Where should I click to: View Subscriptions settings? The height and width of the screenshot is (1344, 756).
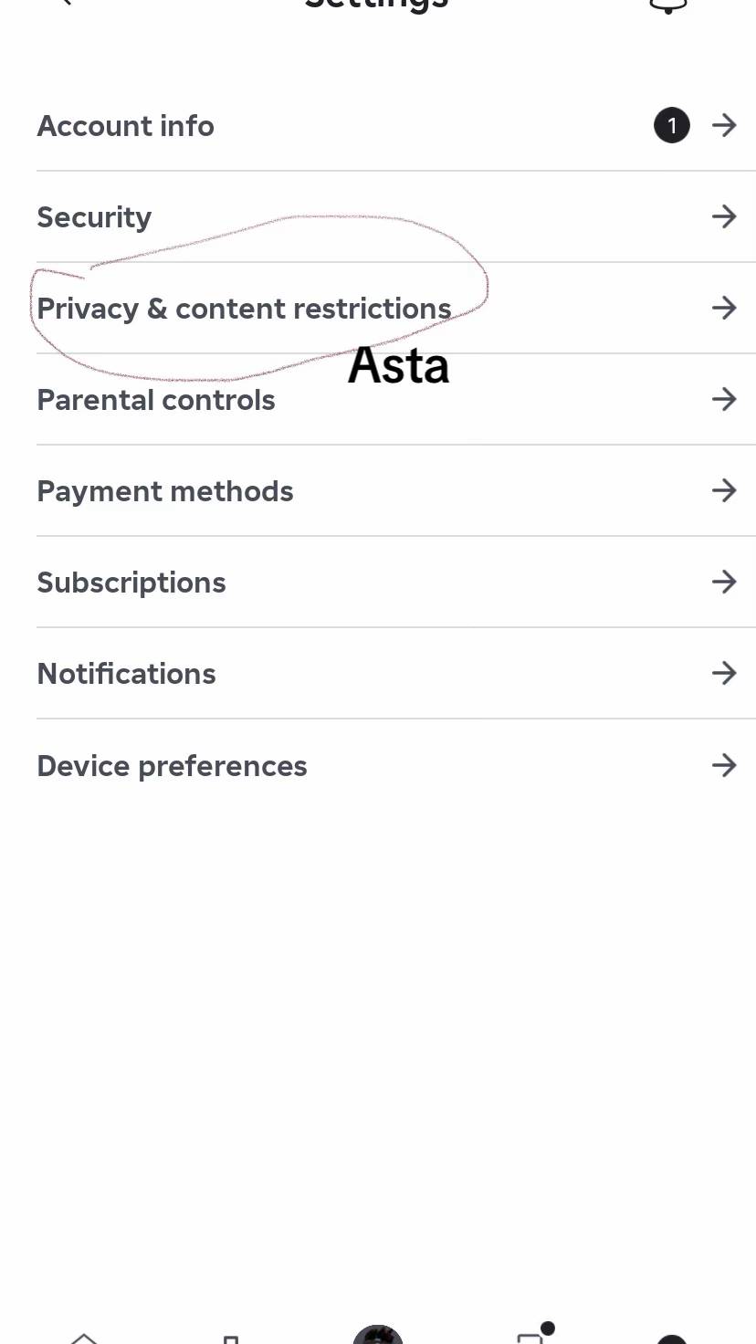click(396, 582)
